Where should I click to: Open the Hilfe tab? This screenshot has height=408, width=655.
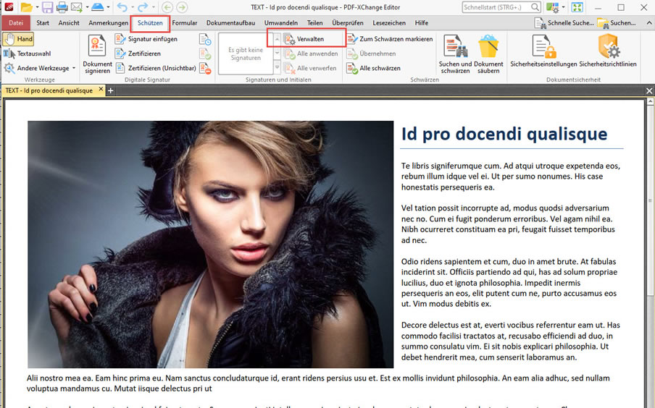click(x=422, y=23)
